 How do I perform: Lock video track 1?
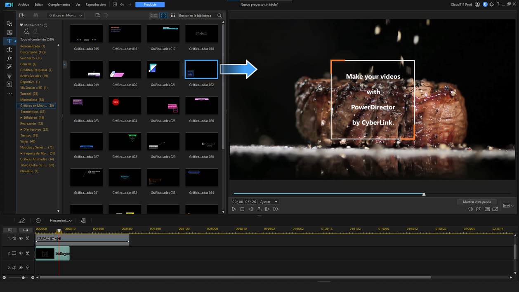tap(28, 238)
